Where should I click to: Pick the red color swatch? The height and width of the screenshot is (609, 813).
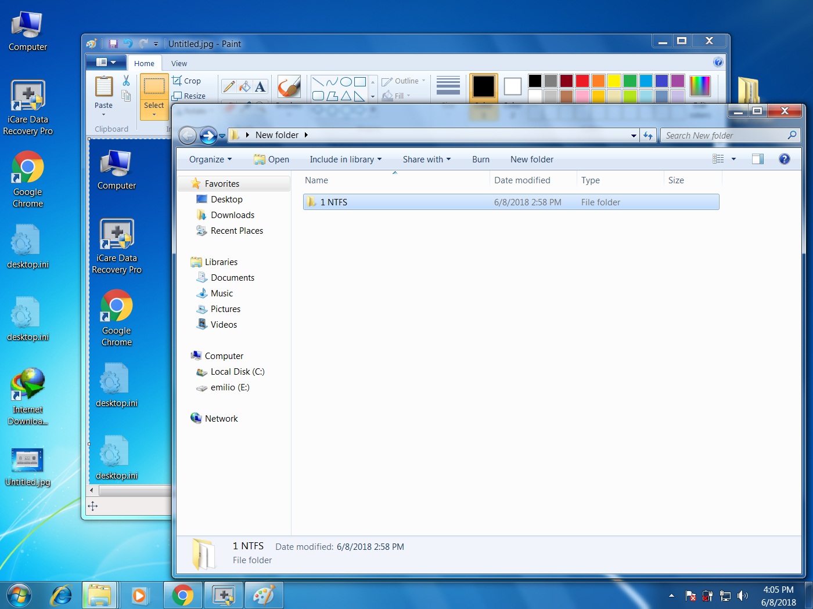pos(582,81)
